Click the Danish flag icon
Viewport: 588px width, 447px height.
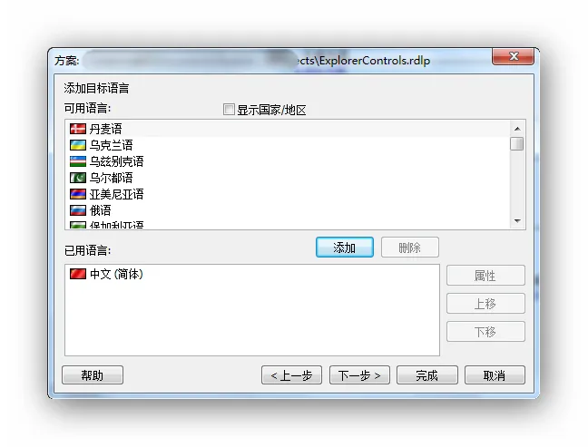coord(78,130)
